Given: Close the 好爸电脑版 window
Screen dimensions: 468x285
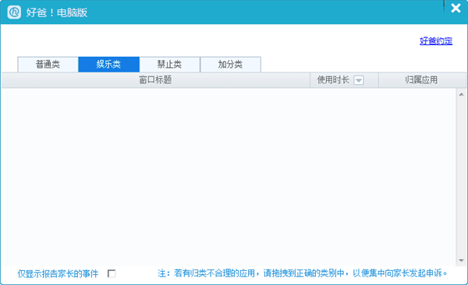Looking at the screenshot, I should tap(456, 8).
